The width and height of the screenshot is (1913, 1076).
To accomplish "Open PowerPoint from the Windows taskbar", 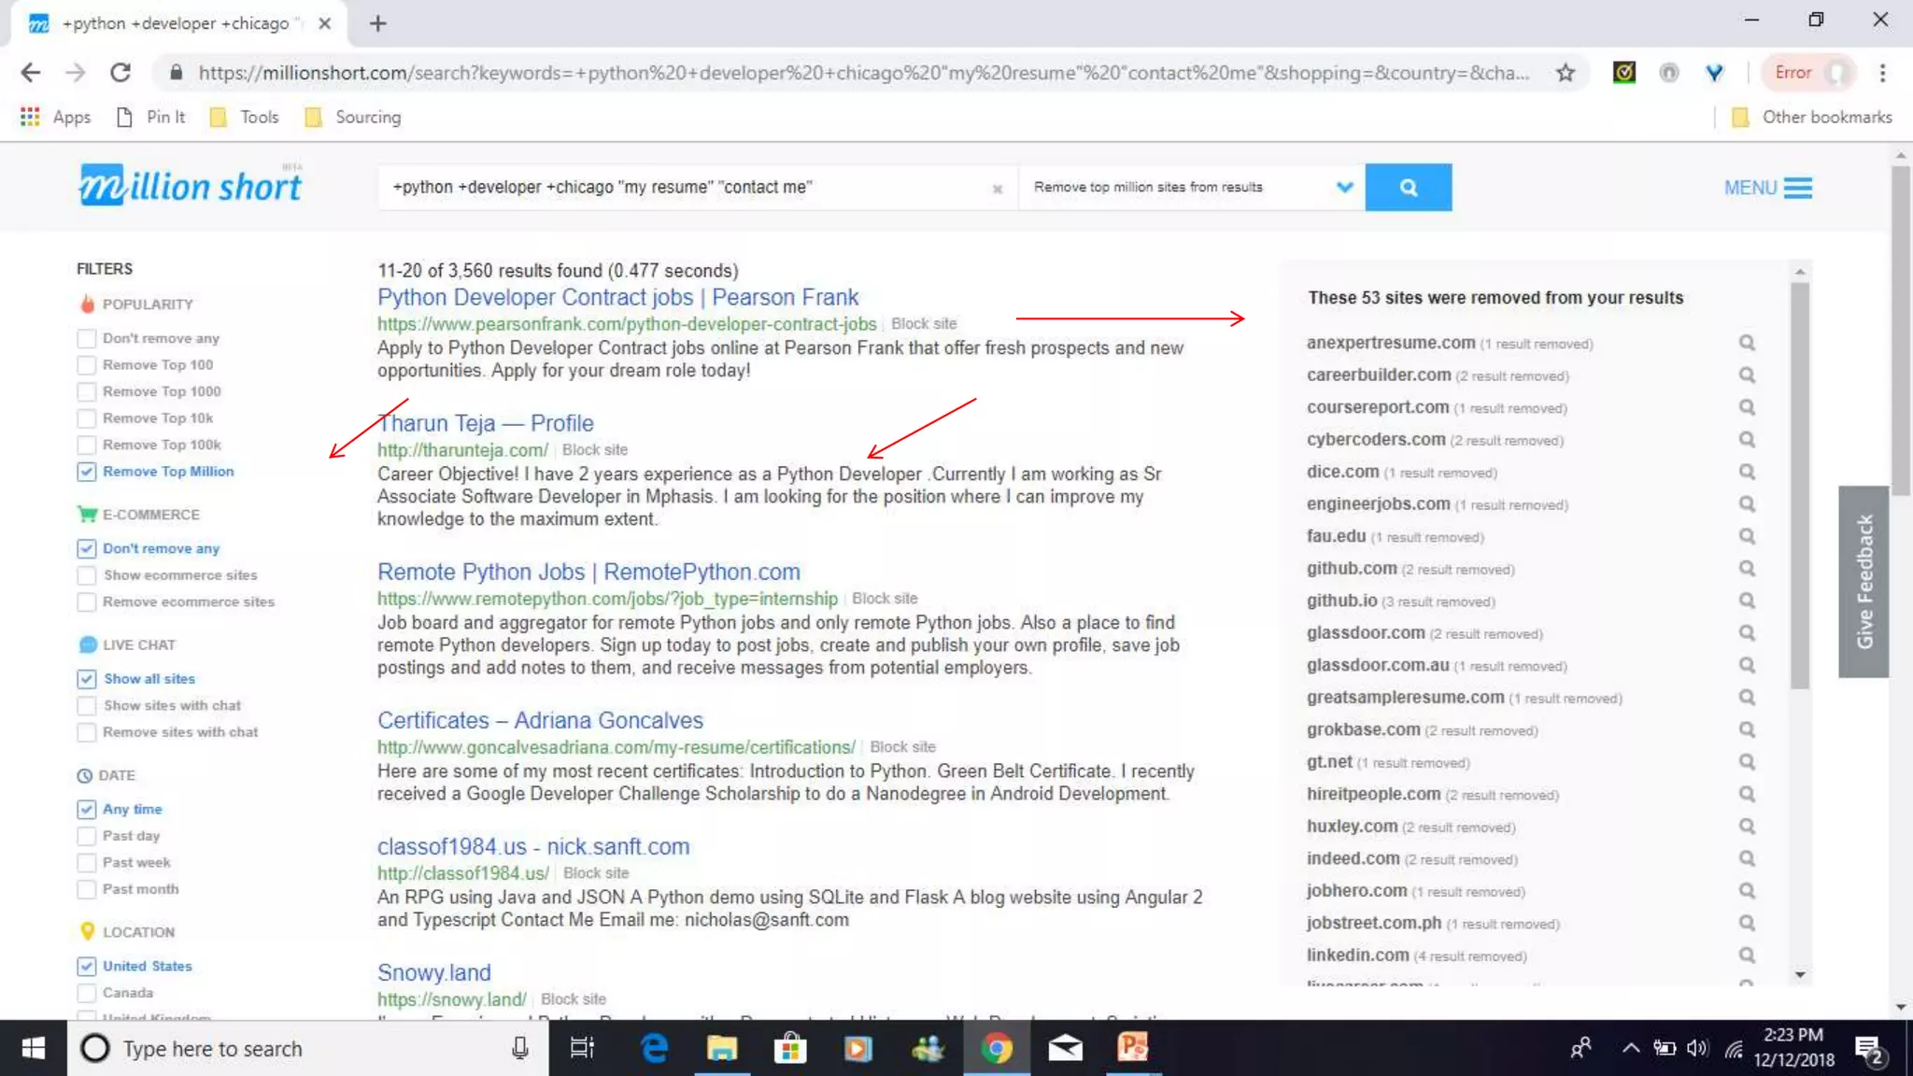I will point(1132,1048).
